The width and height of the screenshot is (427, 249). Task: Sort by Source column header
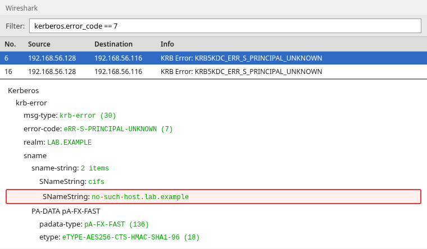39,44
